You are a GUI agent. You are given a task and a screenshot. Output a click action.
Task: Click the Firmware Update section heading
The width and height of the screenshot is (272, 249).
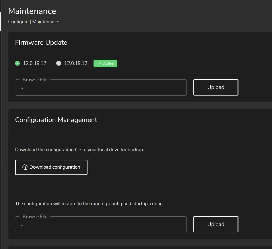41,42
